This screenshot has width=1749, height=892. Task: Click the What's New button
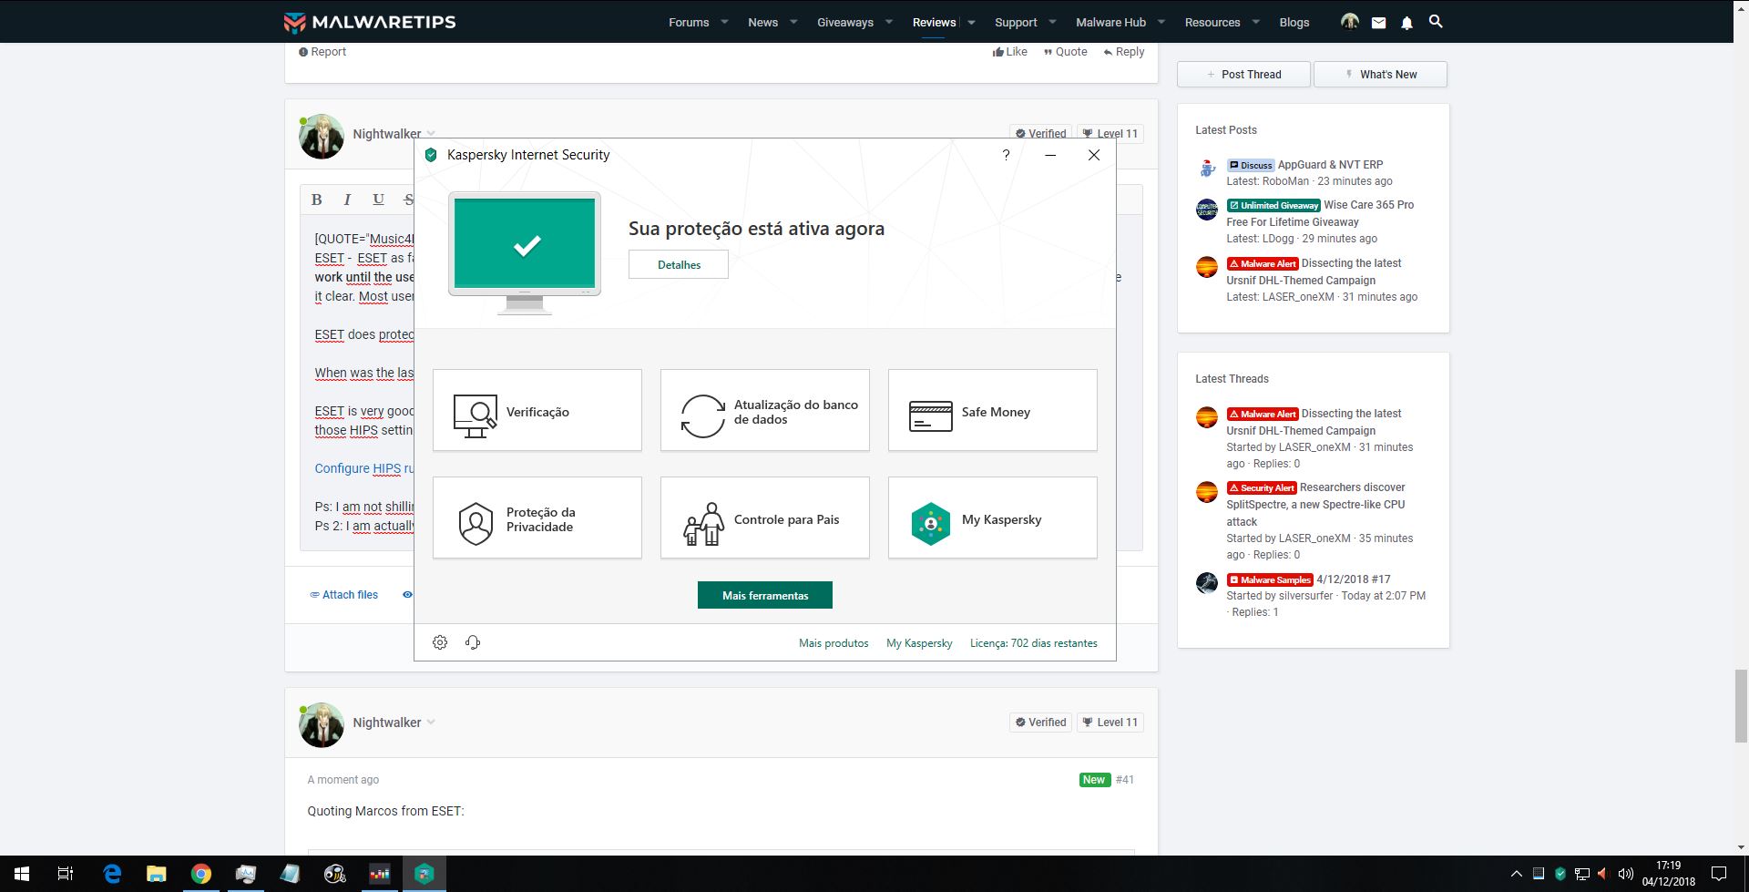coord(1380,75)
